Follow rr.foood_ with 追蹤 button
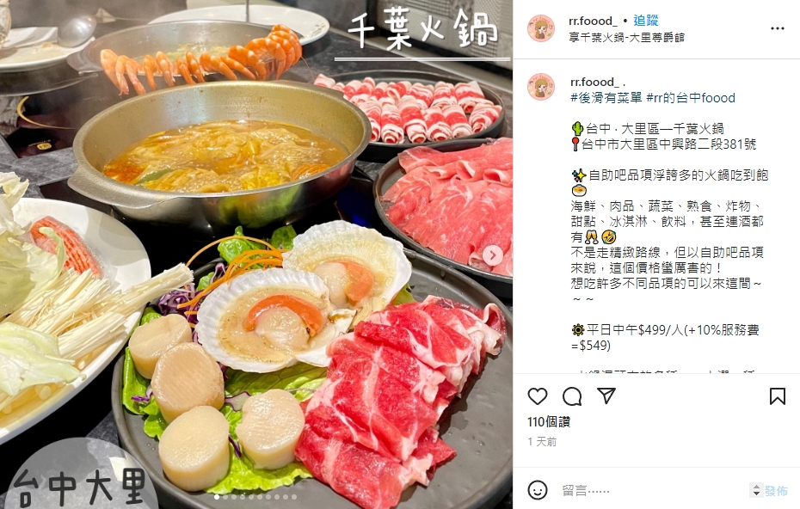The image size is (800, 509). (x=645, y=21)
